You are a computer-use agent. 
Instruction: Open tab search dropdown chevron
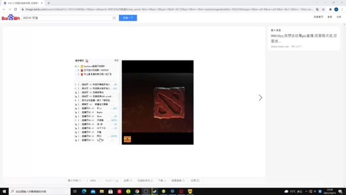317,3
